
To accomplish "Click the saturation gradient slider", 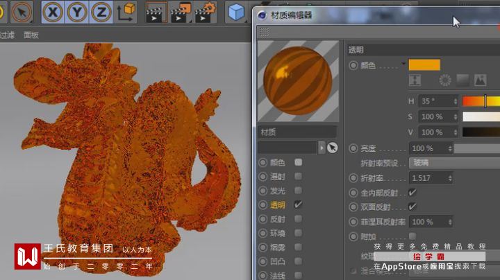I will click(481, 116).
